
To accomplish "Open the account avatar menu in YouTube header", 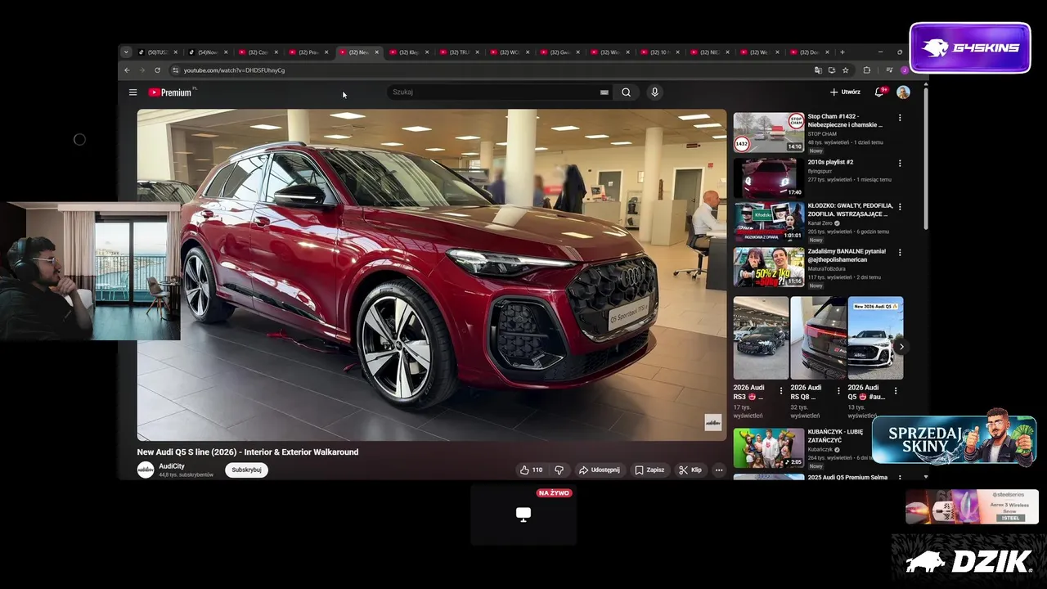I will tap(903, 92).
